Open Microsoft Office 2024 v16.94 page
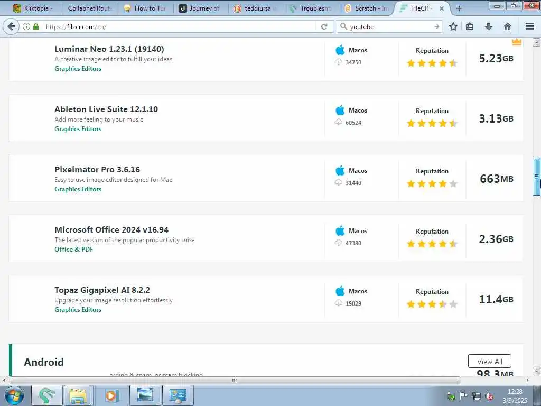Screen dimensions: 541x406 (111, 229)
